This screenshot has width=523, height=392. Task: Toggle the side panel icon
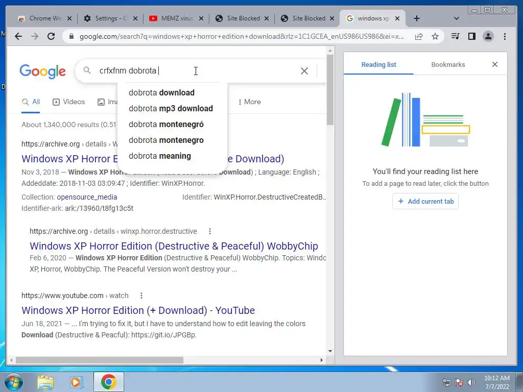(x=471, y=36)
